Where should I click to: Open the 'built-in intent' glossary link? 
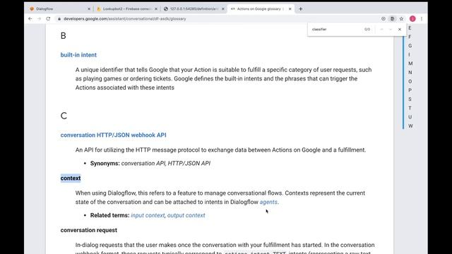point(78,55)
